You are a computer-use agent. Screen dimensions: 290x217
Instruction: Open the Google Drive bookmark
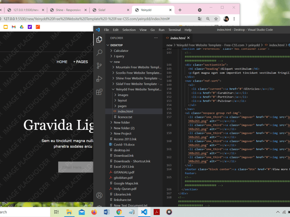click(x=22, y=27)
